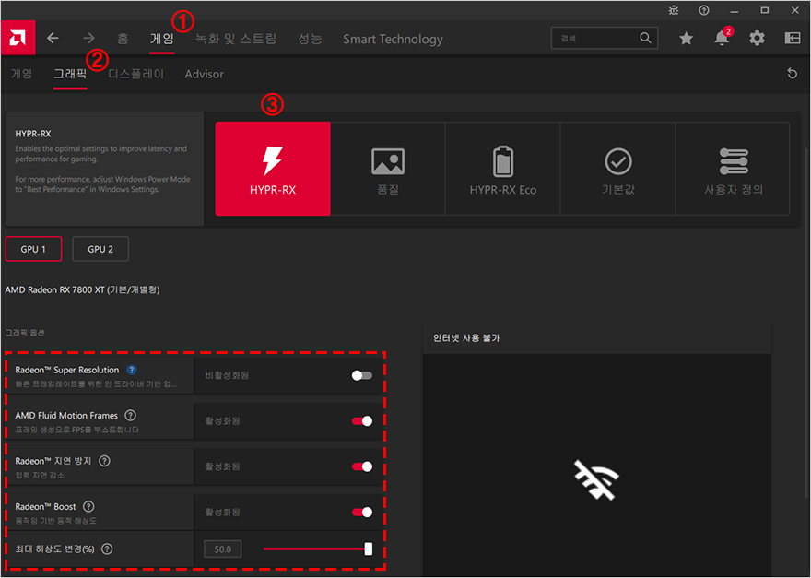Click the Radeon Super Resolution label

pos(67,370)
